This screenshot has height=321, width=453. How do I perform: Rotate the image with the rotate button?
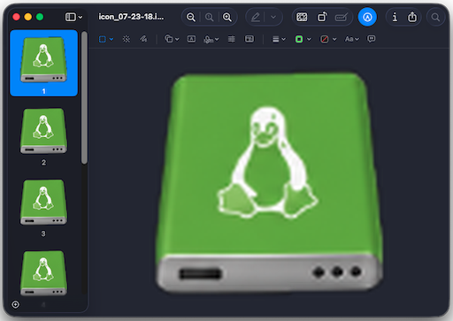click(x=322, y=17)
